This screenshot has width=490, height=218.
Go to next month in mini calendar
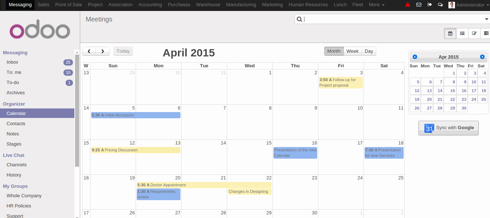tap(482, 57)
